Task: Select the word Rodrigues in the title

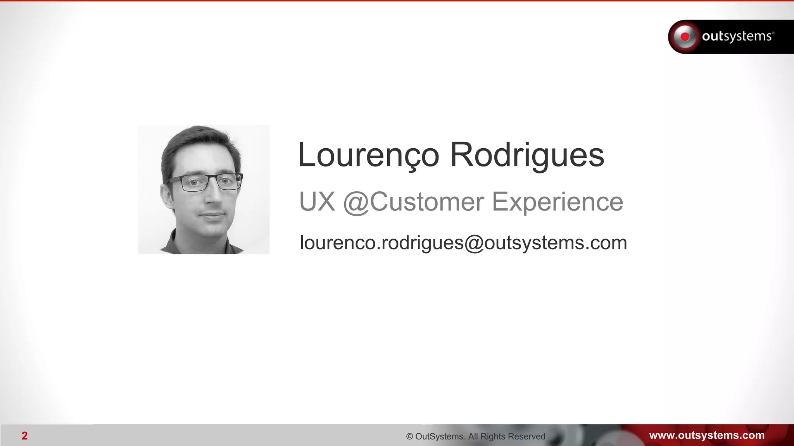Action: (527, 155)
